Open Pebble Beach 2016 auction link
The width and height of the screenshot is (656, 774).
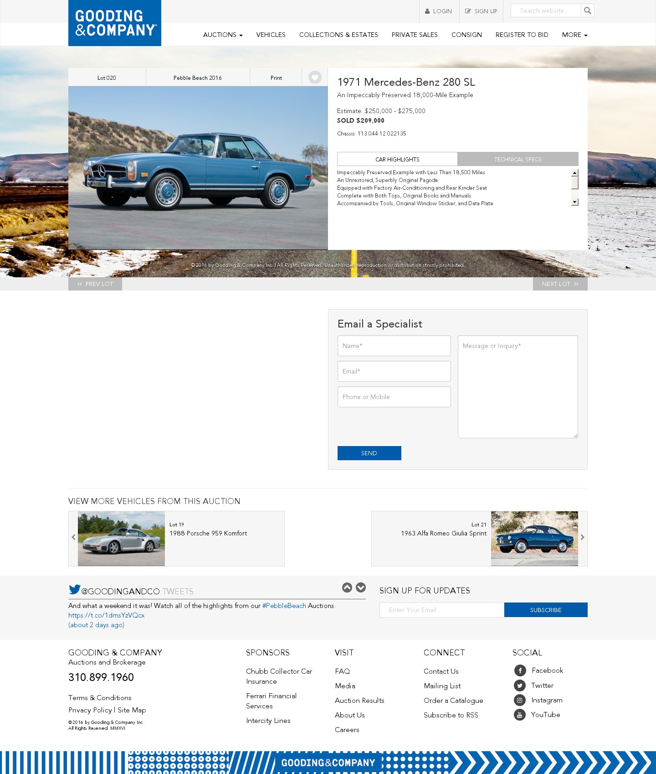tap(198, 78)
